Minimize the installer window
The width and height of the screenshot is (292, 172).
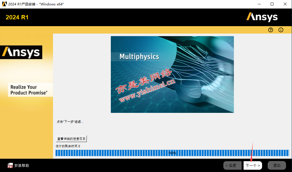pos(259,4)
